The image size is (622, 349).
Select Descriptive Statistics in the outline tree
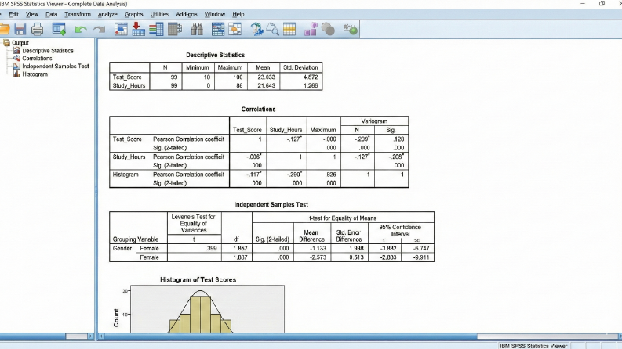coord(48,51)
